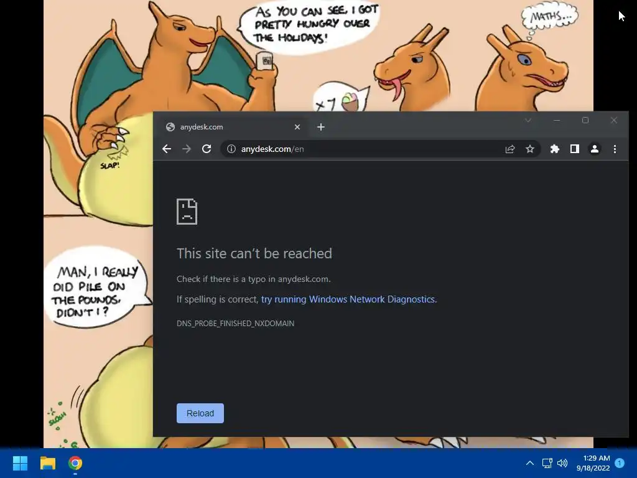Open File Explorer from the taskbar
Viewport: 637px width, 478px height.
47,463
